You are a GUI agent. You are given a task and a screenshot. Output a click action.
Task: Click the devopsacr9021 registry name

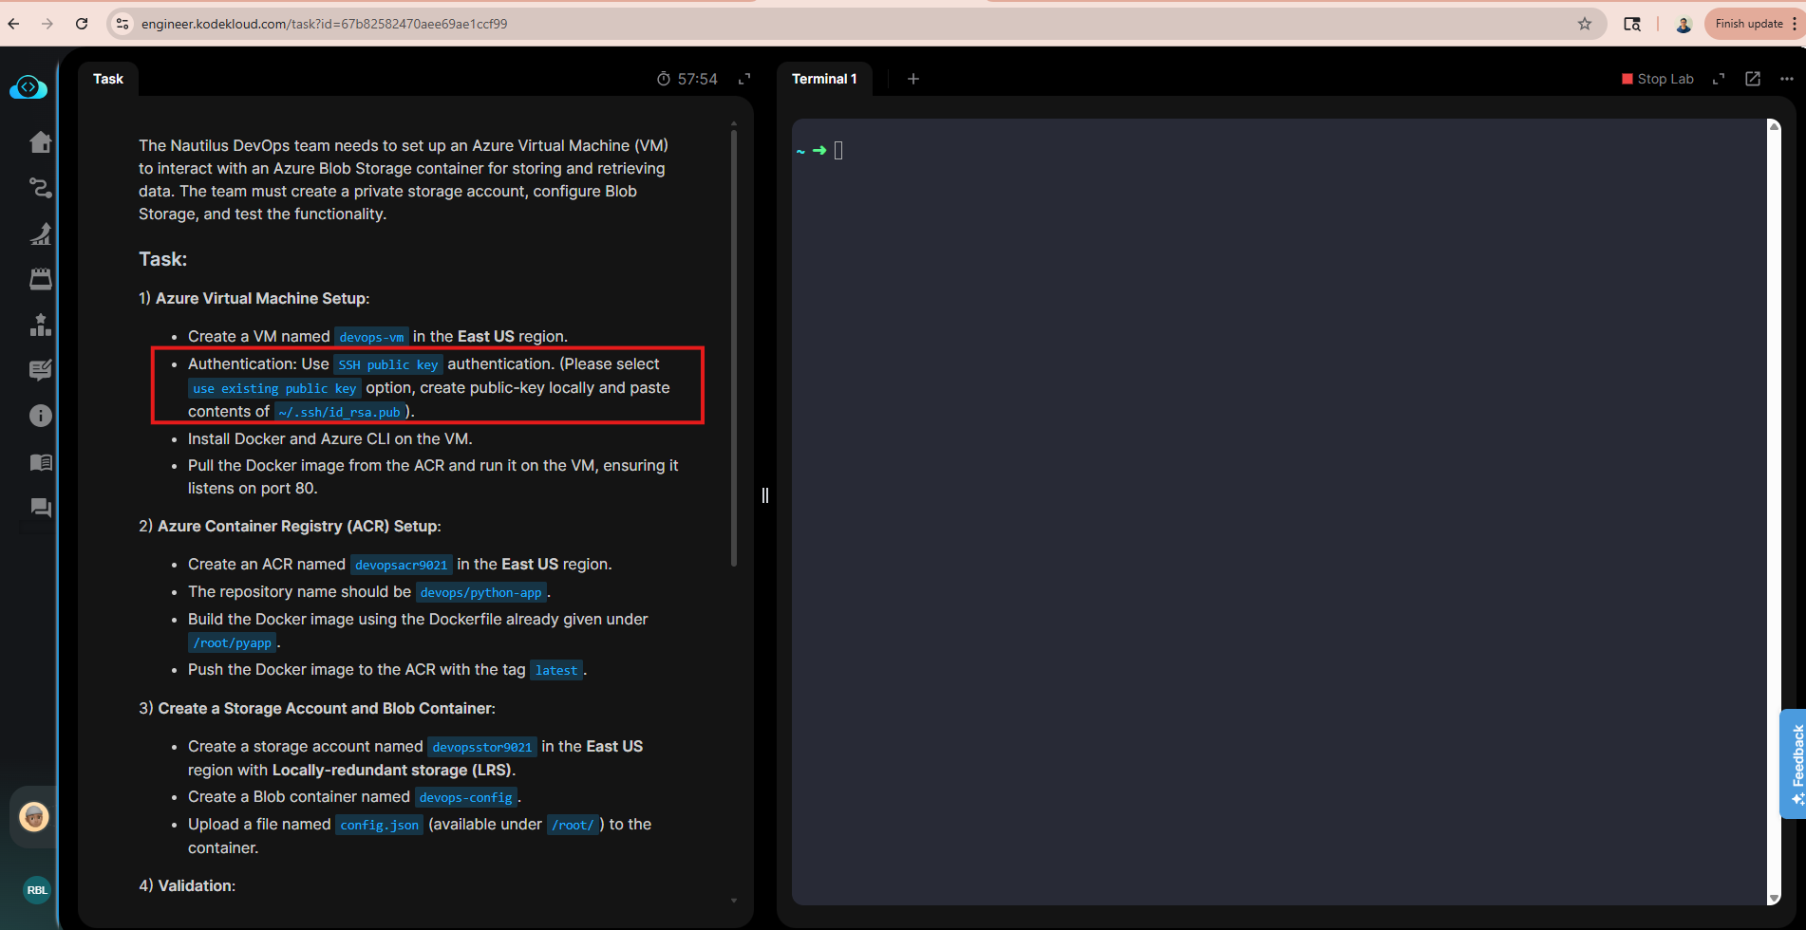pos(402,565)
